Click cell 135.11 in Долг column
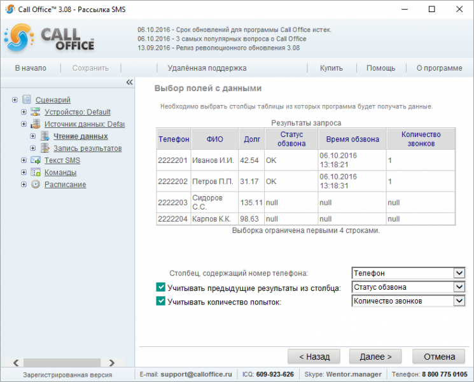The width and height of the screenshot is (474, 382). (251, 202)
